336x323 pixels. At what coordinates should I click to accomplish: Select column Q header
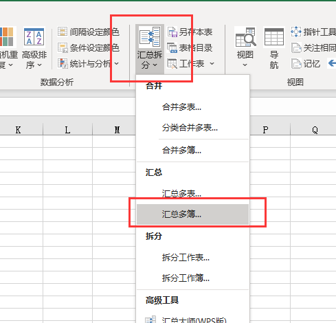[315, 130]
